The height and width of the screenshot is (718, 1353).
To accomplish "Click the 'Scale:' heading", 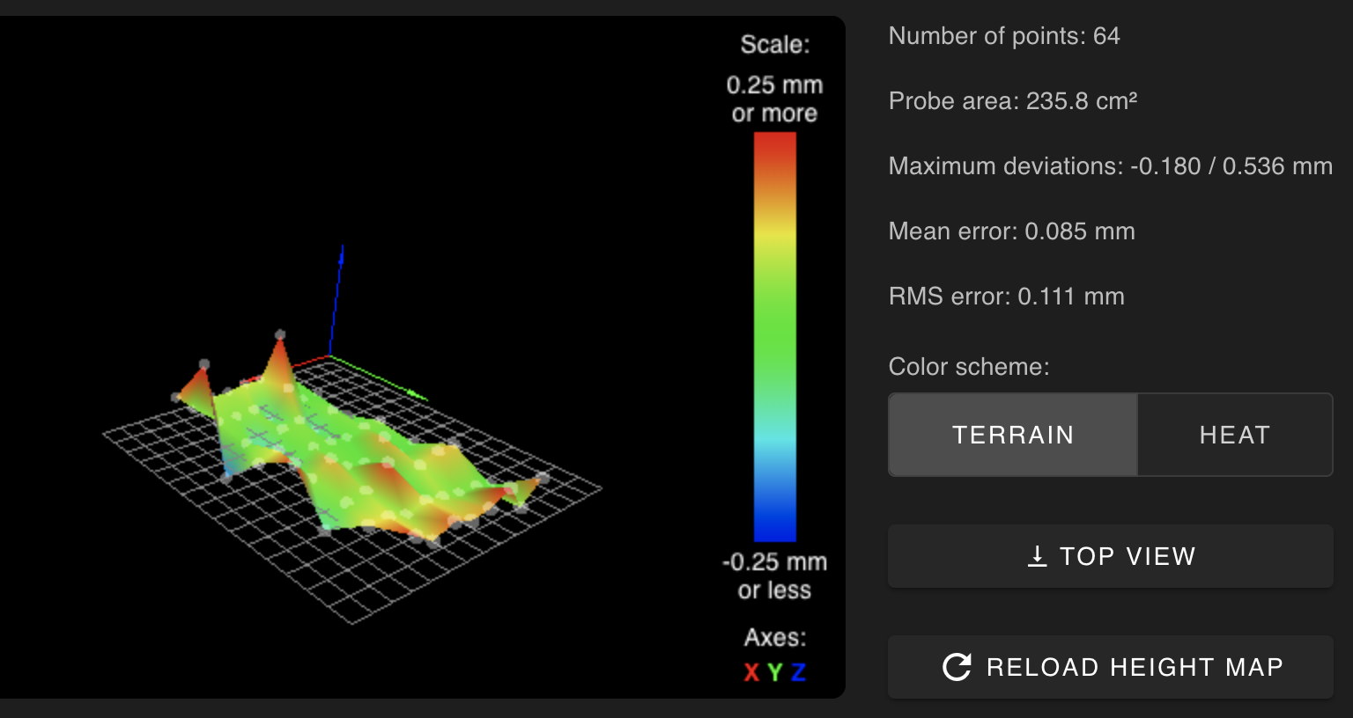I will tap(774, 45).
